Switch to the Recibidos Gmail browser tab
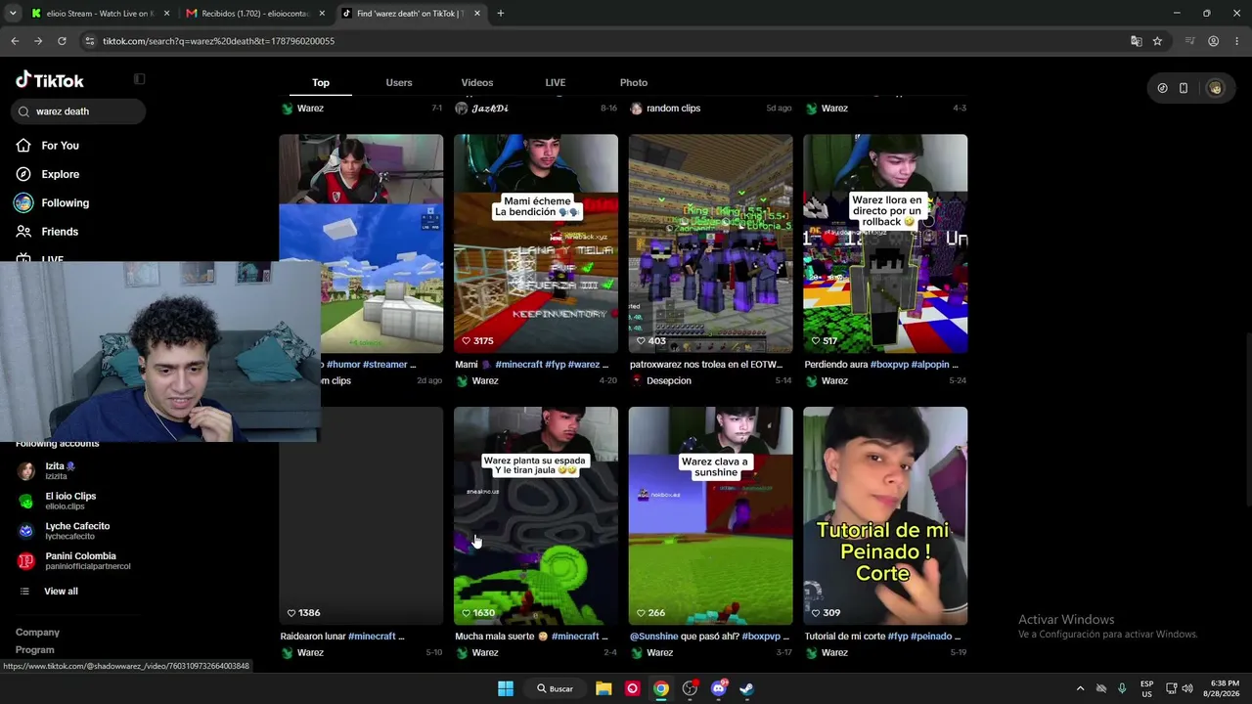The width and height of the screenshot is (1252, 704). [x=254, y=14]
